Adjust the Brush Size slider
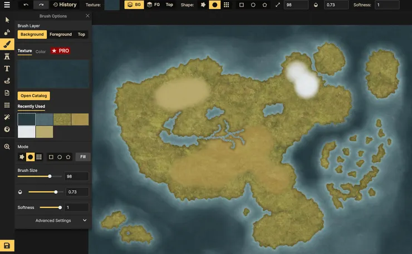 click(x=40, y=176)
